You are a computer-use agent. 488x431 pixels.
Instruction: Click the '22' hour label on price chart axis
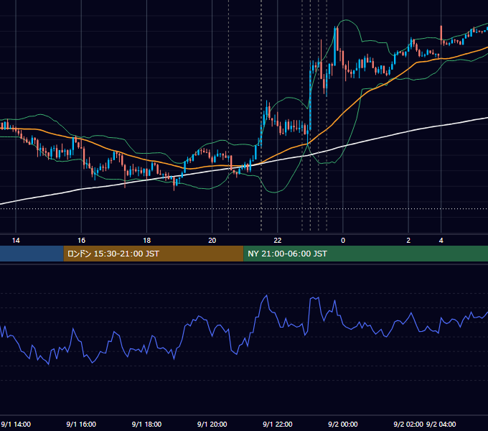pyautogui.click(x=277, y=241)
